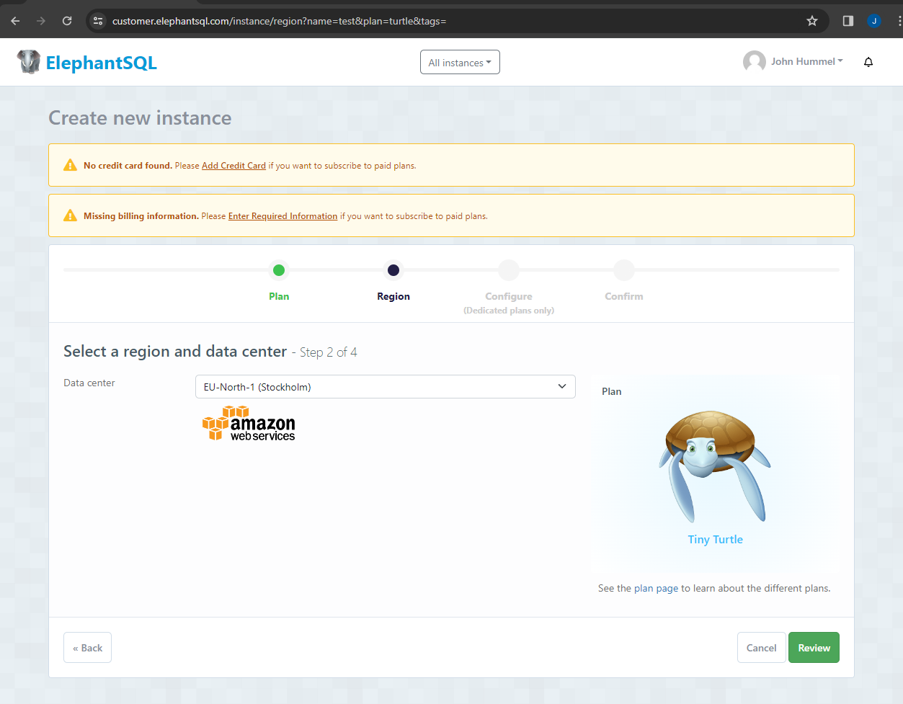Click the No credit card found text
Viewport: 903px width, 704px height.
pyautogui.click(x=128, y=166)
